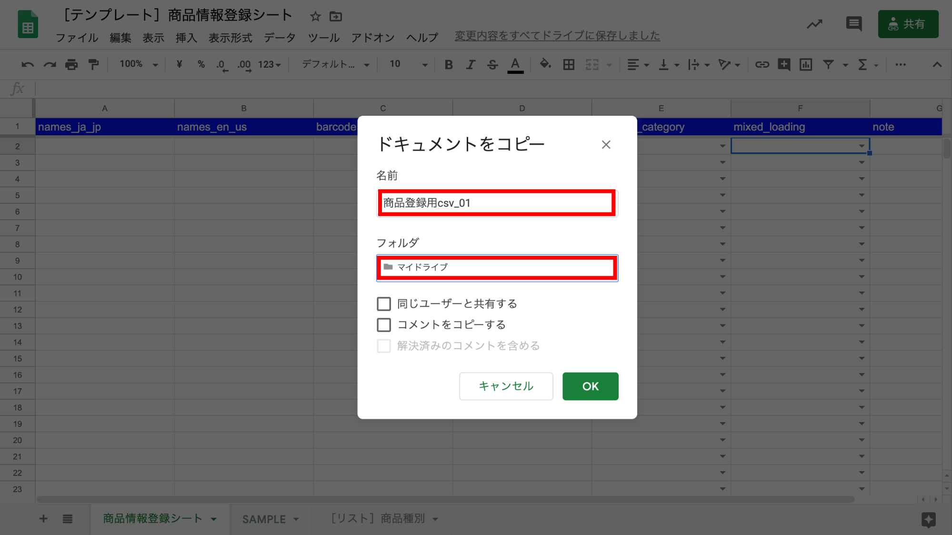This screenshot has width=952, height=535.
Task: Open the データ menu
Action: pos(279,38)
